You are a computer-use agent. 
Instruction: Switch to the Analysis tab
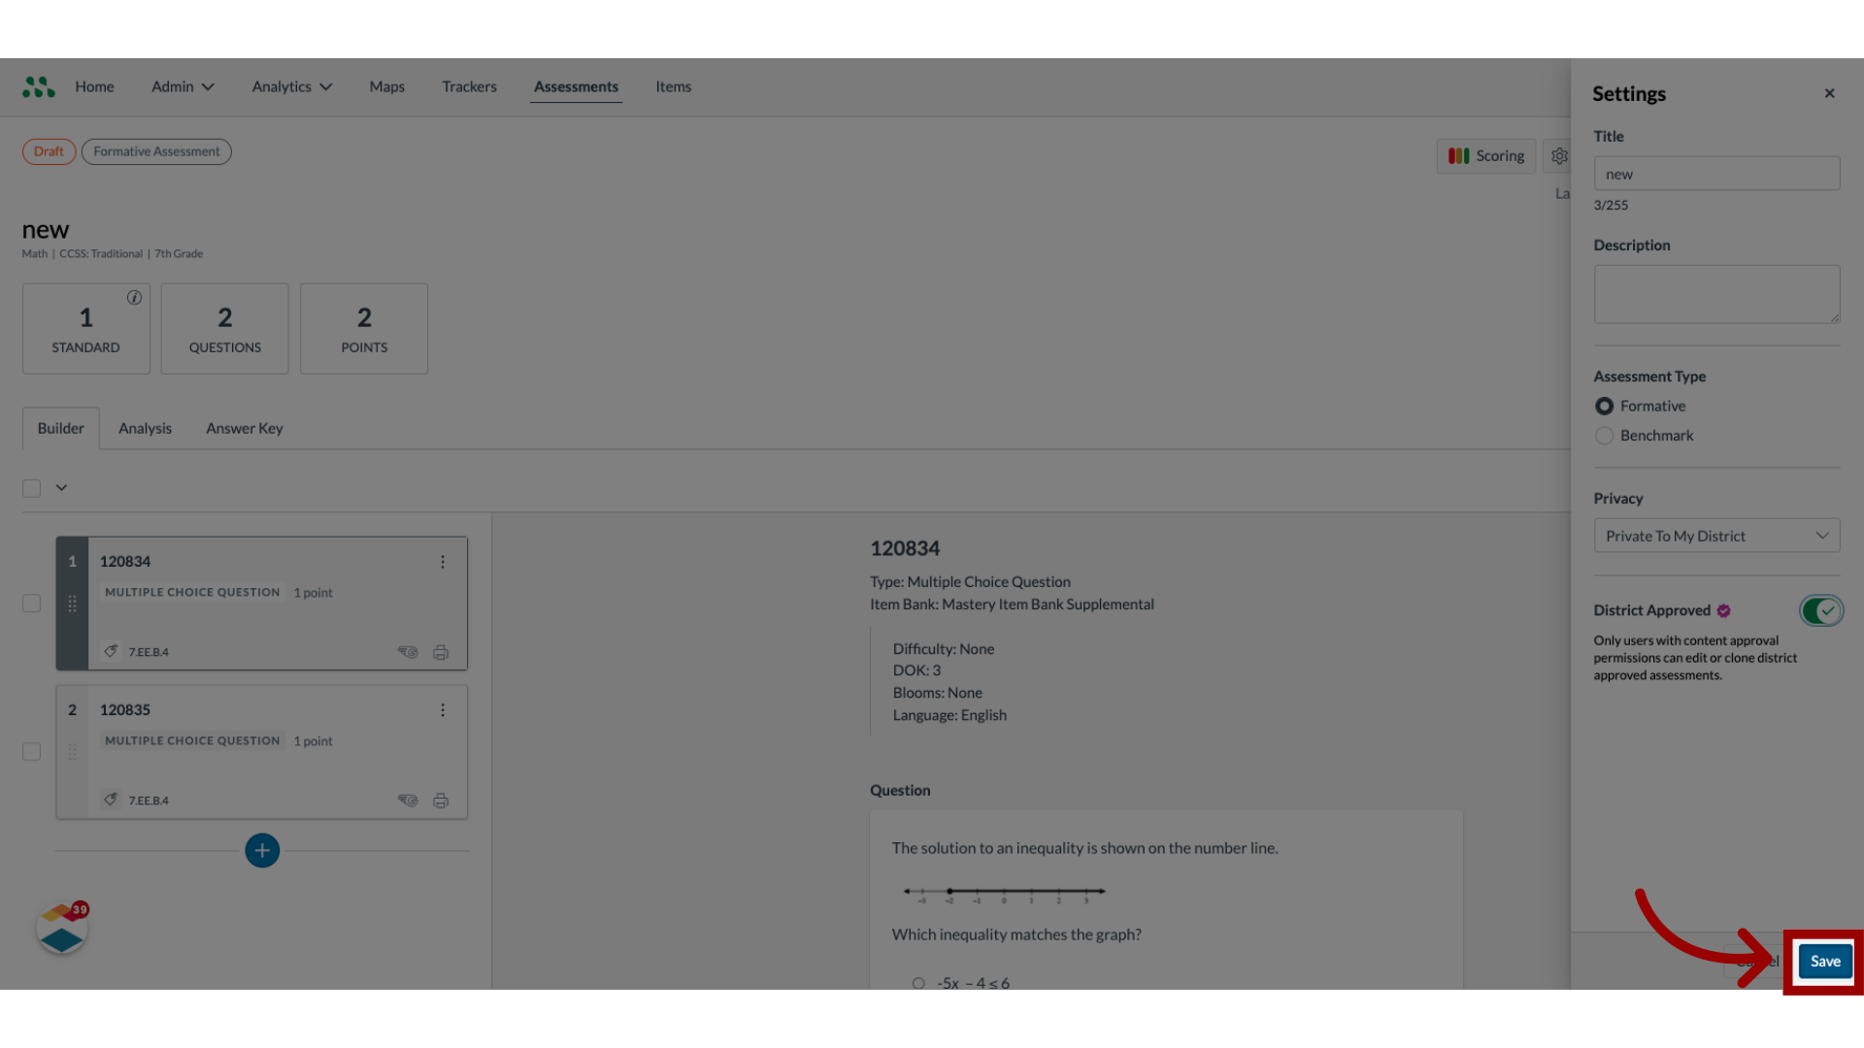pyautogui.click(x=145, y=429)
